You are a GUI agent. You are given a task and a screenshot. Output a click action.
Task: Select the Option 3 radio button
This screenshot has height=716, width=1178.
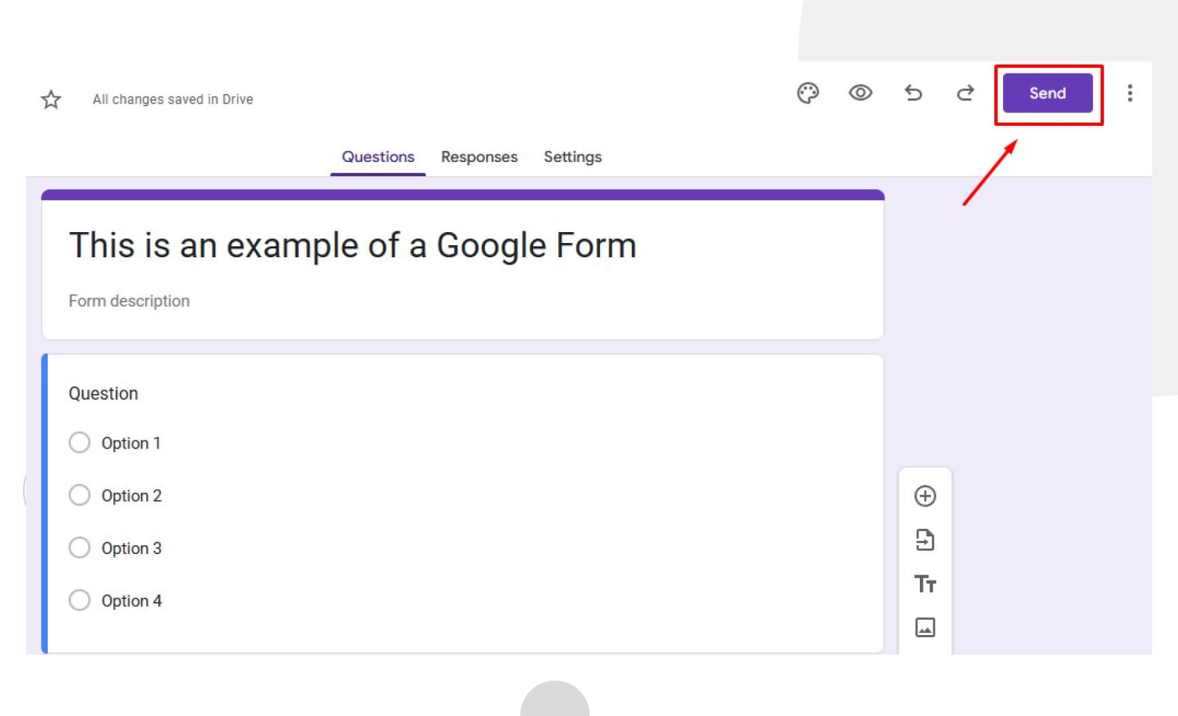[x=80, y=547]
